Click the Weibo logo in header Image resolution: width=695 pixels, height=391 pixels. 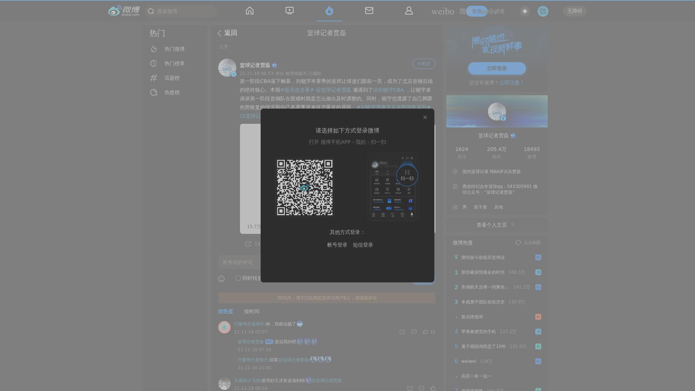[124, 11]
